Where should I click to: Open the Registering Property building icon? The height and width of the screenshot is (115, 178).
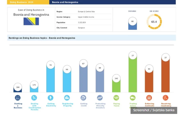point(67,98)
